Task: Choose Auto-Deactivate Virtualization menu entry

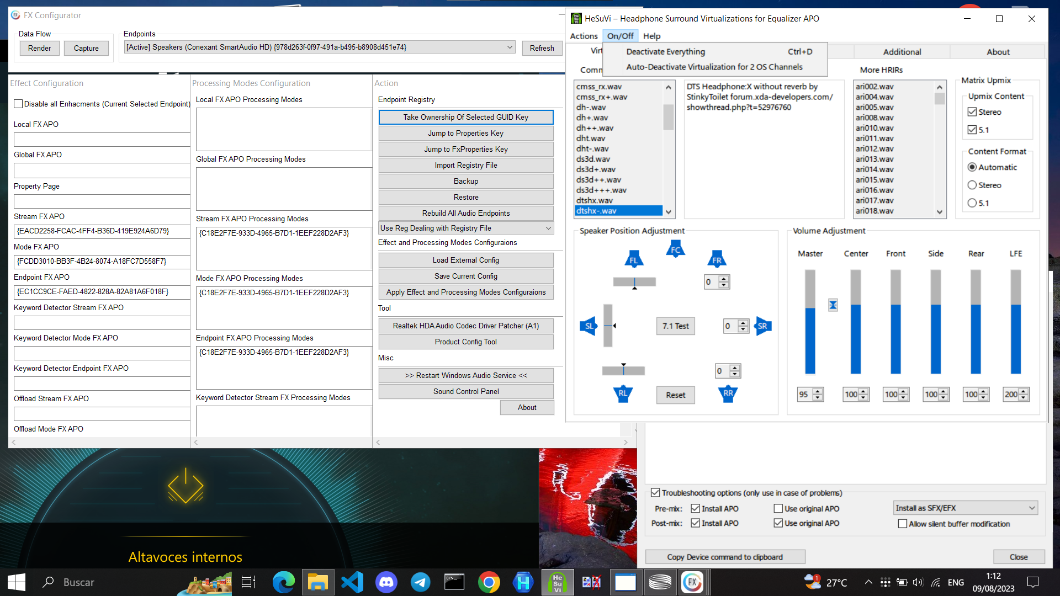Action: [x=715, y=67]
